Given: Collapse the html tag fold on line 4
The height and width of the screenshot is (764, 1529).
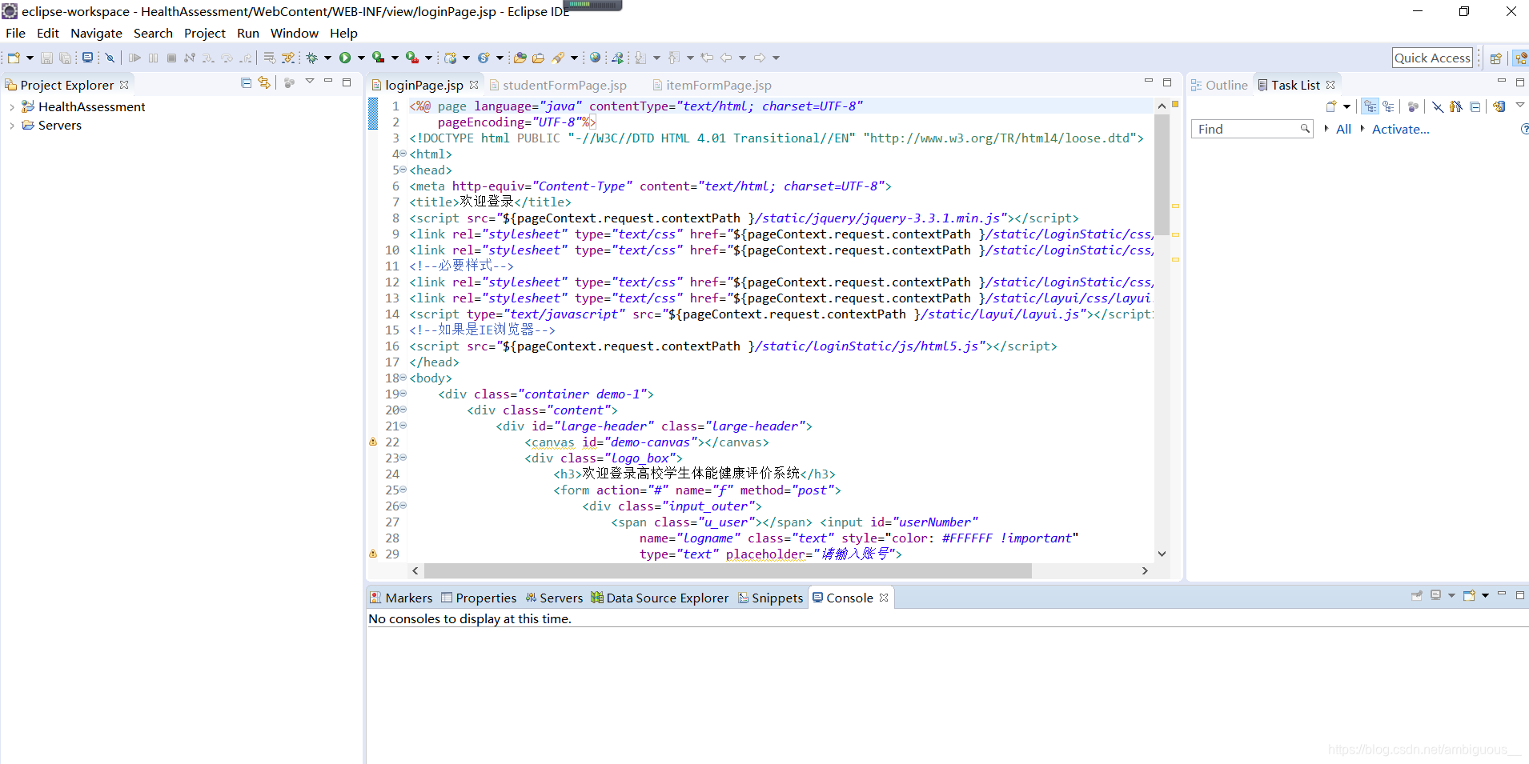Looking at the screenshot, I should tap(403, 154).
